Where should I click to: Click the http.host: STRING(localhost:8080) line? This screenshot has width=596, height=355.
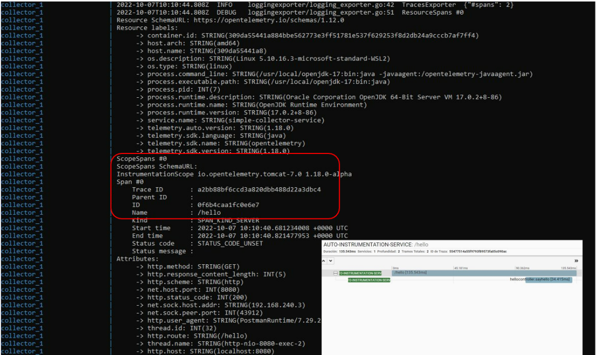205,351
